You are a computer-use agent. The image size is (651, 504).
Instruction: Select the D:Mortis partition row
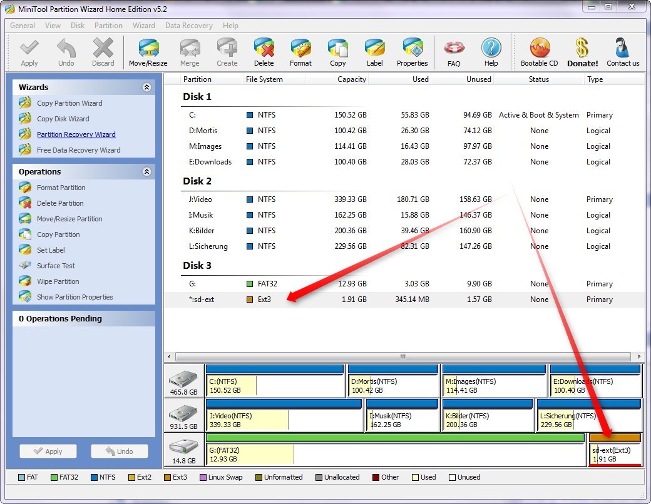tap(405, 131)
